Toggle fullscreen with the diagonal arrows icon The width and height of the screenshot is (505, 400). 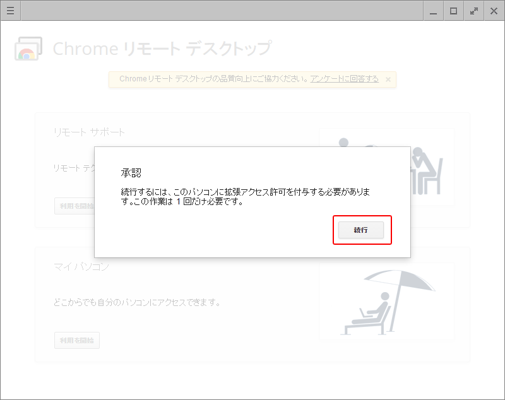point(474,11)
